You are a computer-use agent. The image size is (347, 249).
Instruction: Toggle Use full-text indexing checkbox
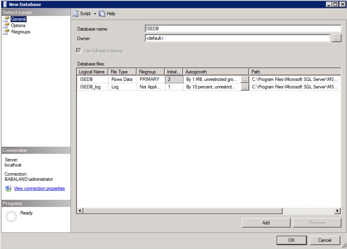pyautogui.click(x=79, y=51)
